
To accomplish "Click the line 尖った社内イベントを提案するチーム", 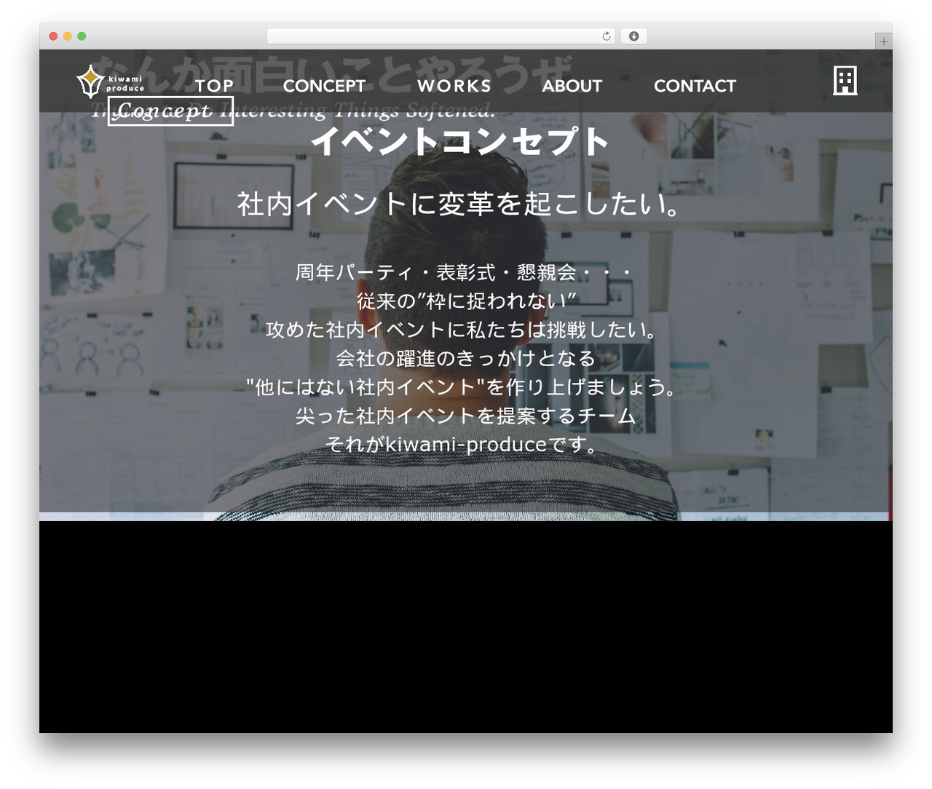I will click(x=466, y=416).
